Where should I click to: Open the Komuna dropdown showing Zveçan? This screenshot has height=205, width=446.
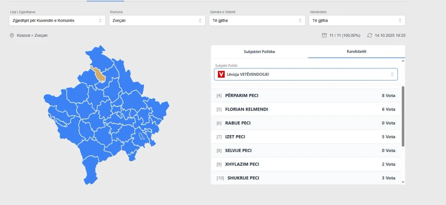pos(157,20)
